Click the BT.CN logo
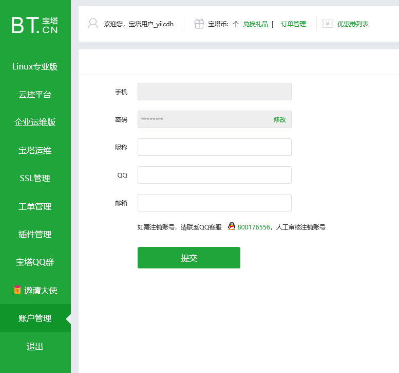The image size is (399, 373). (x=35, y=25)
